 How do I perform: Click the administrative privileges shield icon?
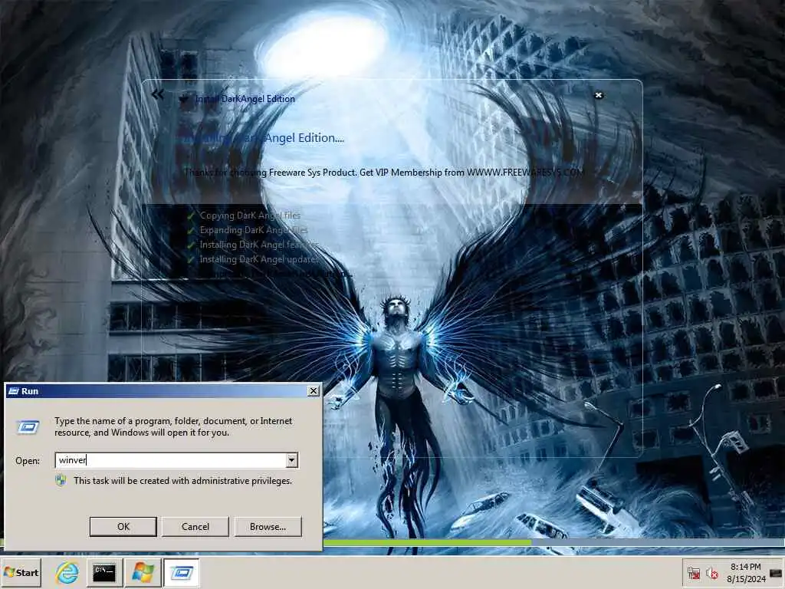pyautogui.click(x=61, y=480)
